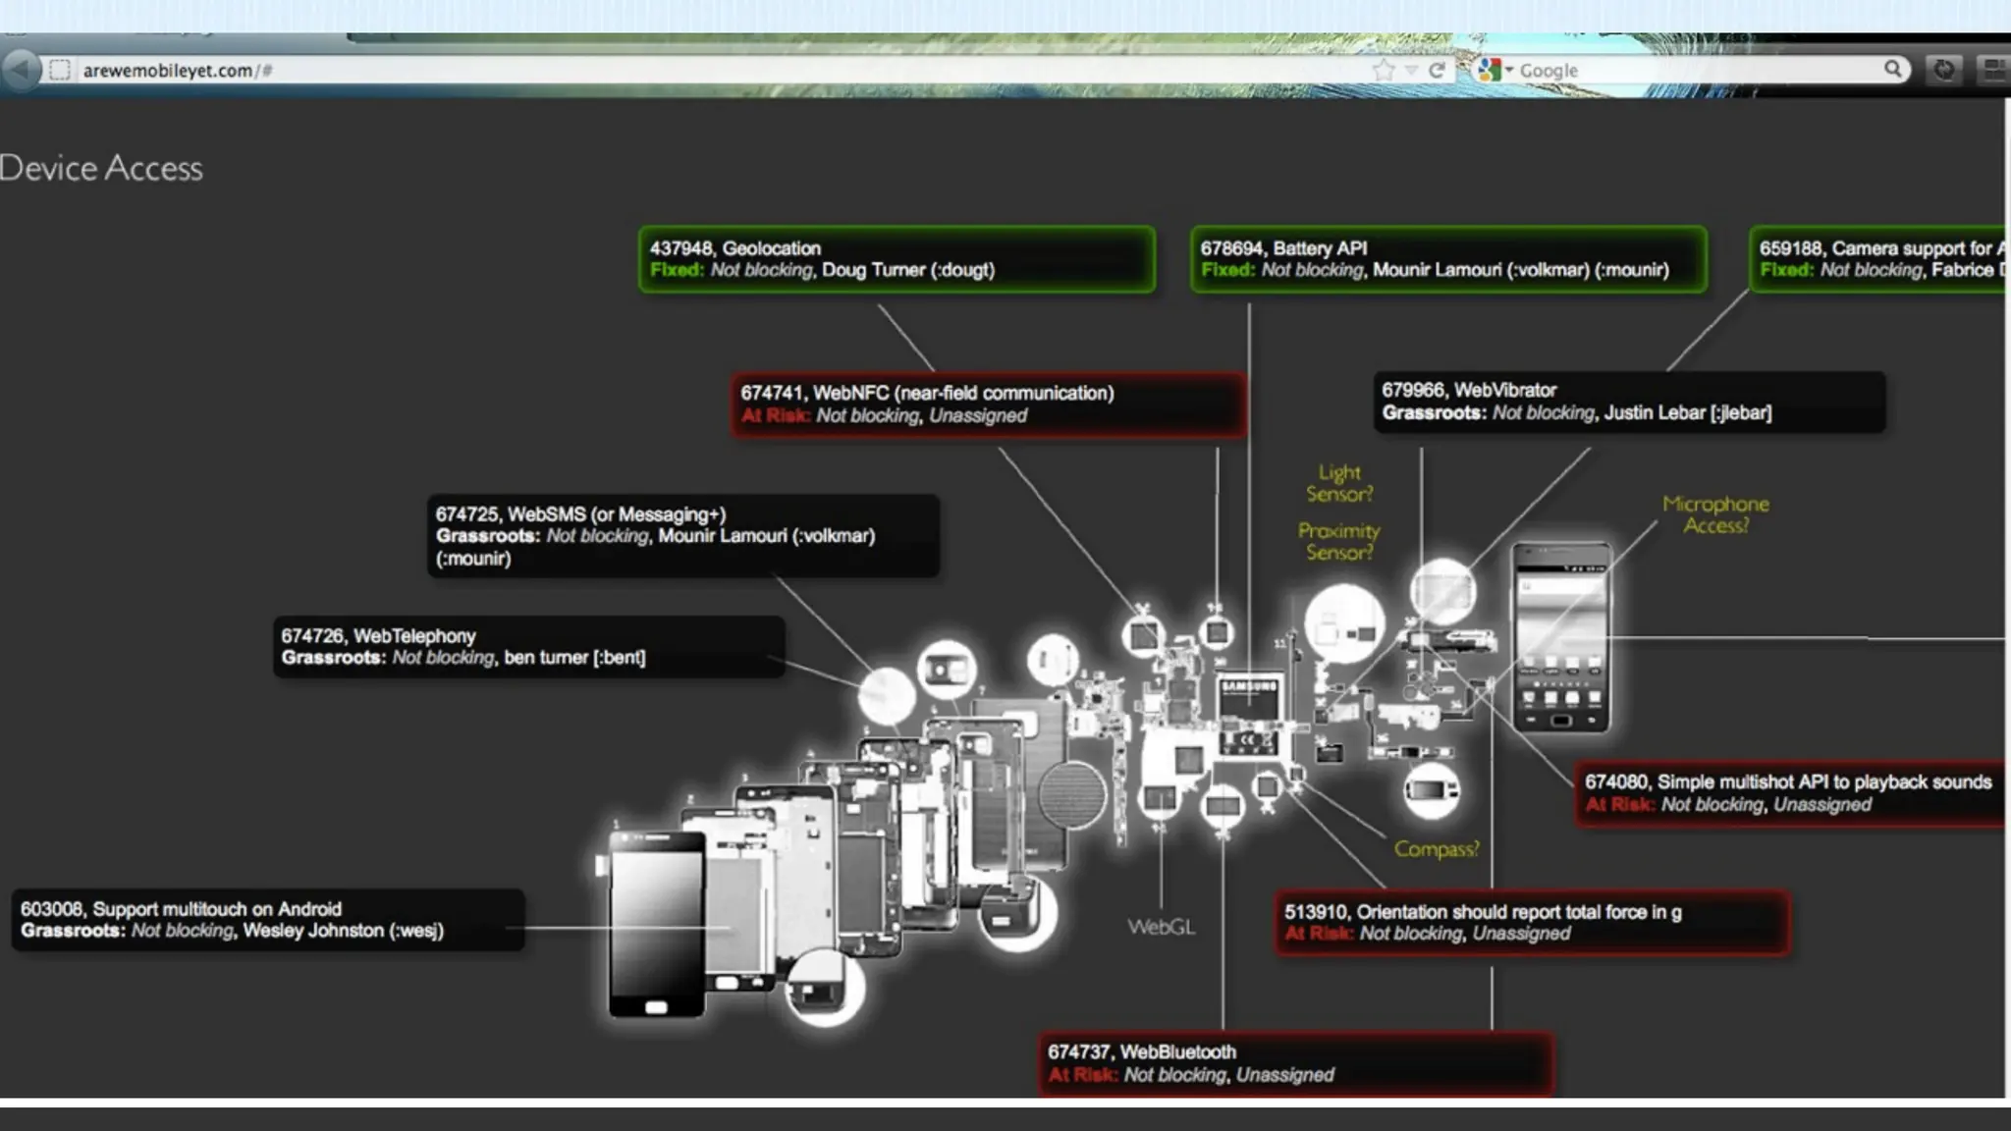
Task: Click the page identity favicon icon
Action: pyautogui.click(x=60, y=70)
